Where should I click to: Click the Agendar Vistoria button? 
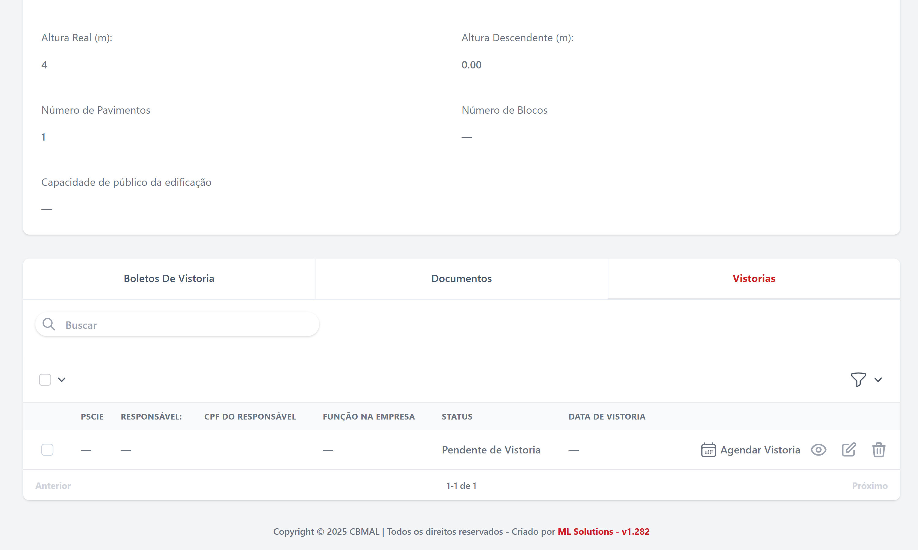pos(759,450)
